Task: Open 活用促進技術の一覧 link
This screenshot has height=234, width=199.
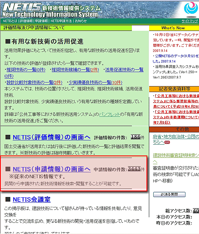Action: click(124, 70)
